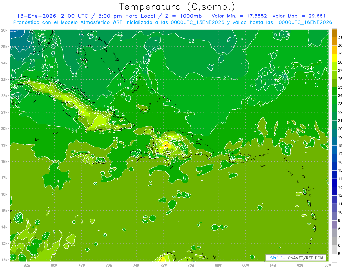Click the "70W" longitude axis label
Image resolution: width=348 pixels, height=269 pixels.
(x=191, y=265)
